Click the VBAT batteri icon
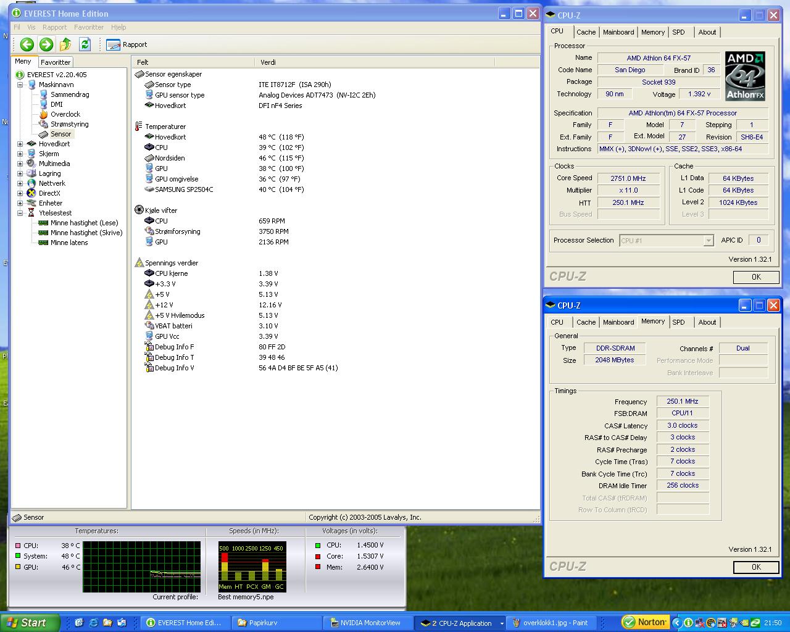Screen dimensions: 790x632 pos(149,326)
